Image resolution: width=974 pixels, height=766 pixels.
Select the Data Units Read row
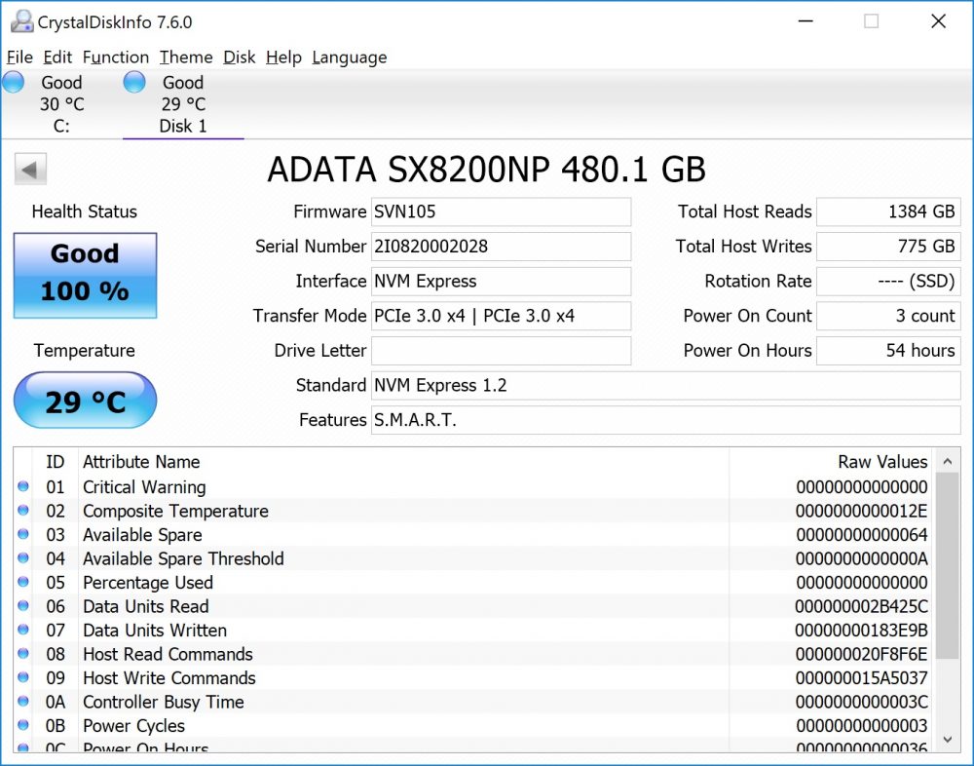[x=472, y=607]
